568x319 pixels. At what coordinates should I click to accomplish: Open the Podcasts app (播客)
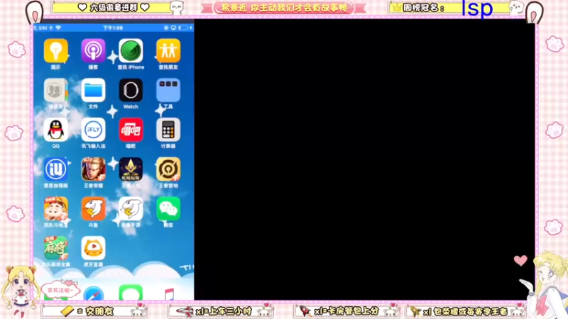tap(93, 51)
